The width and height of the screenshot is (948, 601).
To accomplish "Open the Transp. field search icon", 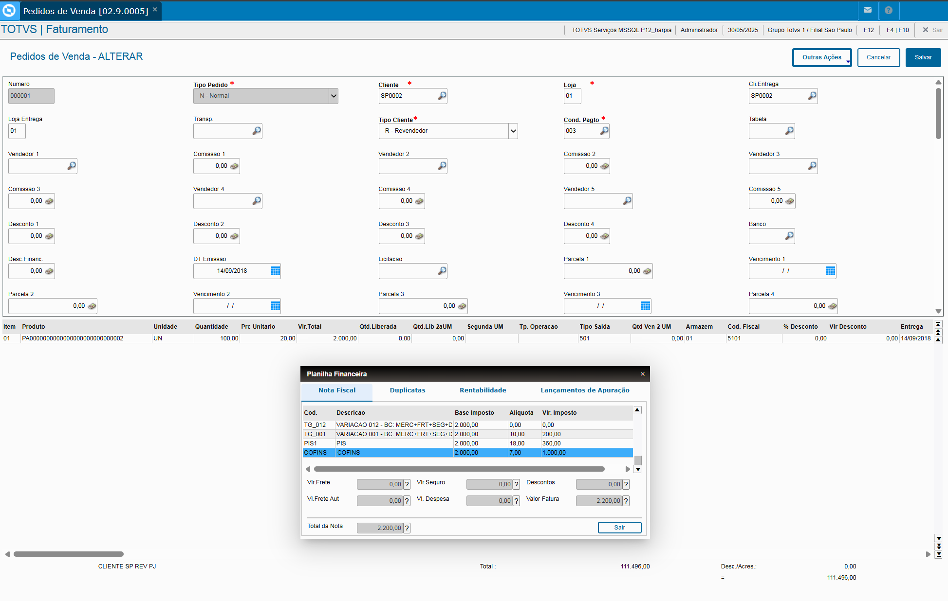I will click(x=256, y=131).
